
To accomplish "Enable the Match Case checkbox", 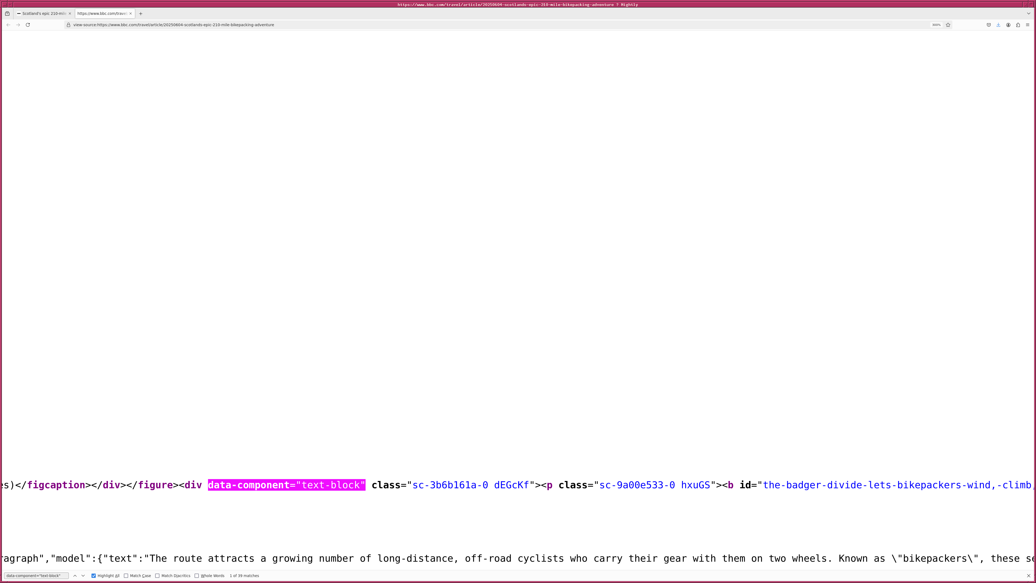I will click(126, 576).
